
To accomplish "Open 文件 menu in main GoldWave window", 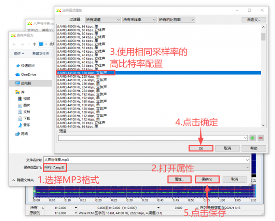I will (x=33, y=30).
